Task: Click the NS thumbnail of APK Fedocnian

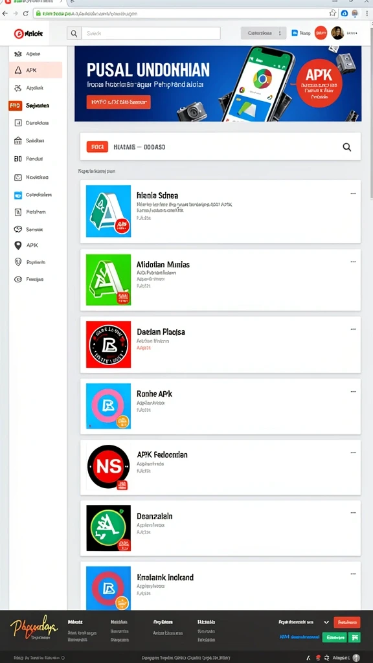Action: 108,467
